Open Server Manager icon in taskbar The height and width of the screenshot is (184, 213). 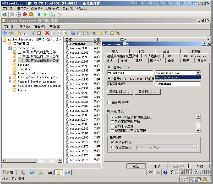coord(23,173)
